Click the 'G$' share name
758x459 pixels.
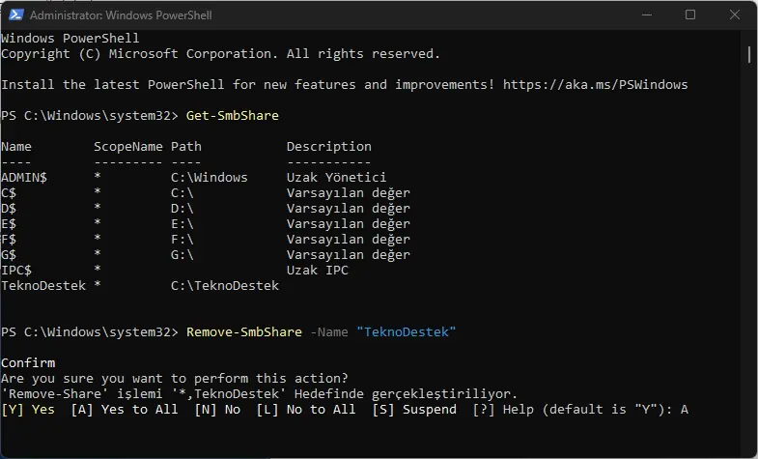[9, 255]
